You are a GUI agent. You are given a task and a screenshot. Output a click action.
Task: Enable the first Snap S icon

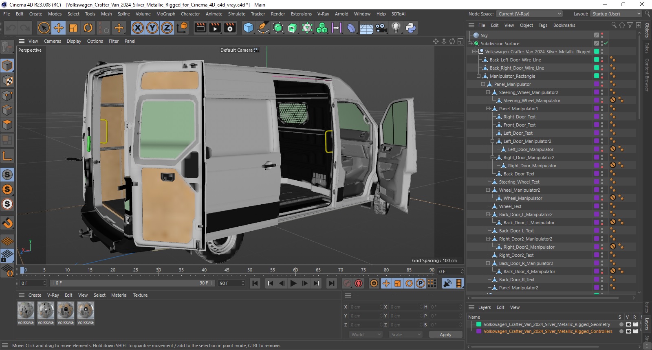pos(7,175)
